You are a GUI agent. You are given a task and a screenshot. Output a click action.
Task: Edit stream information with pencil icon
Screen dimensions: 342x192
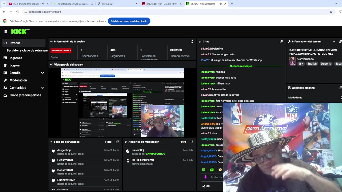pyautogui.click(x=334, y=42)
